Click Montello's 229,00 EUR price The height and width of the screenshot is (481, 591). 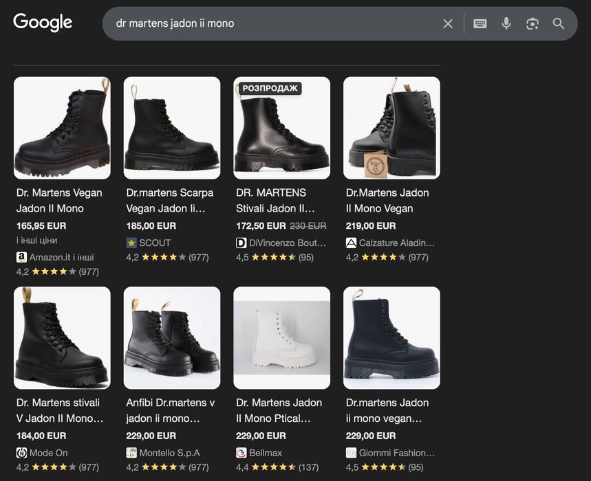point(151,436)
